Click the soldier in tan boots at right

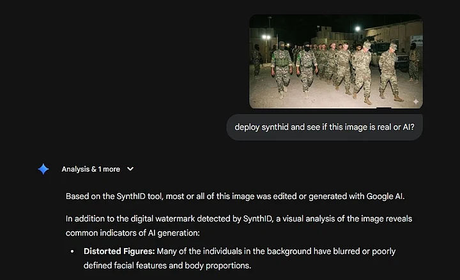point(388,71)
